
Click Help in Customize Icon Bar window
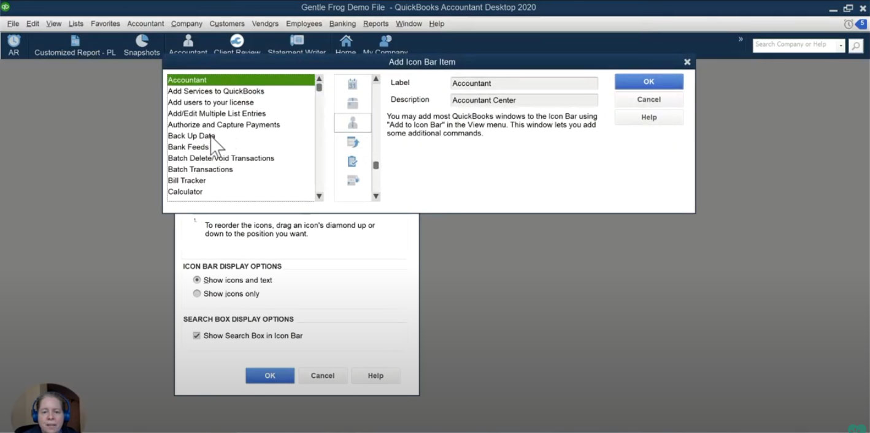(375, 375)
